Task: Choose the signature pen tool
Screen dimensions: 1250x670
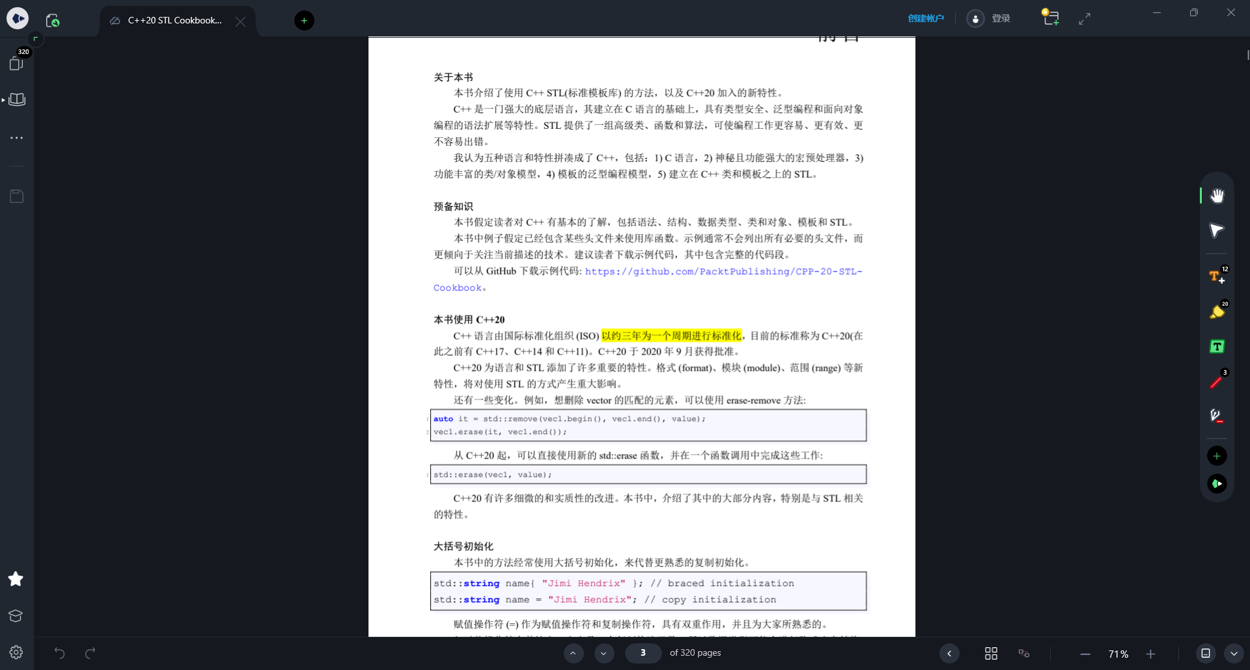Action: point(1217,416)
